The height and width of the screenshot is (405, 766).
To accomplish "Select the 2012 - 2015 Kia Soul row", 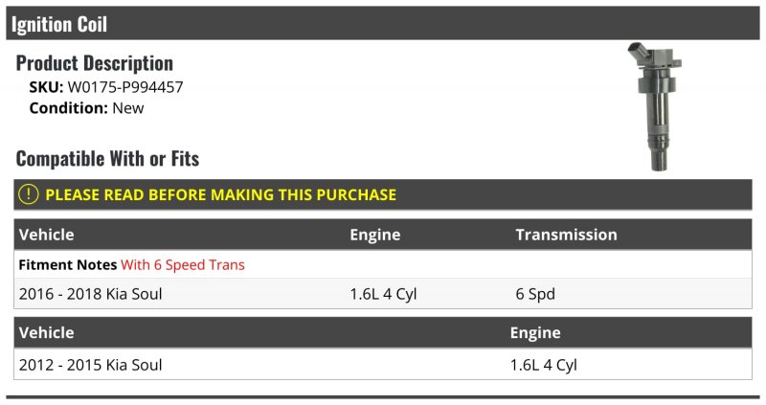I will (382, 365).
